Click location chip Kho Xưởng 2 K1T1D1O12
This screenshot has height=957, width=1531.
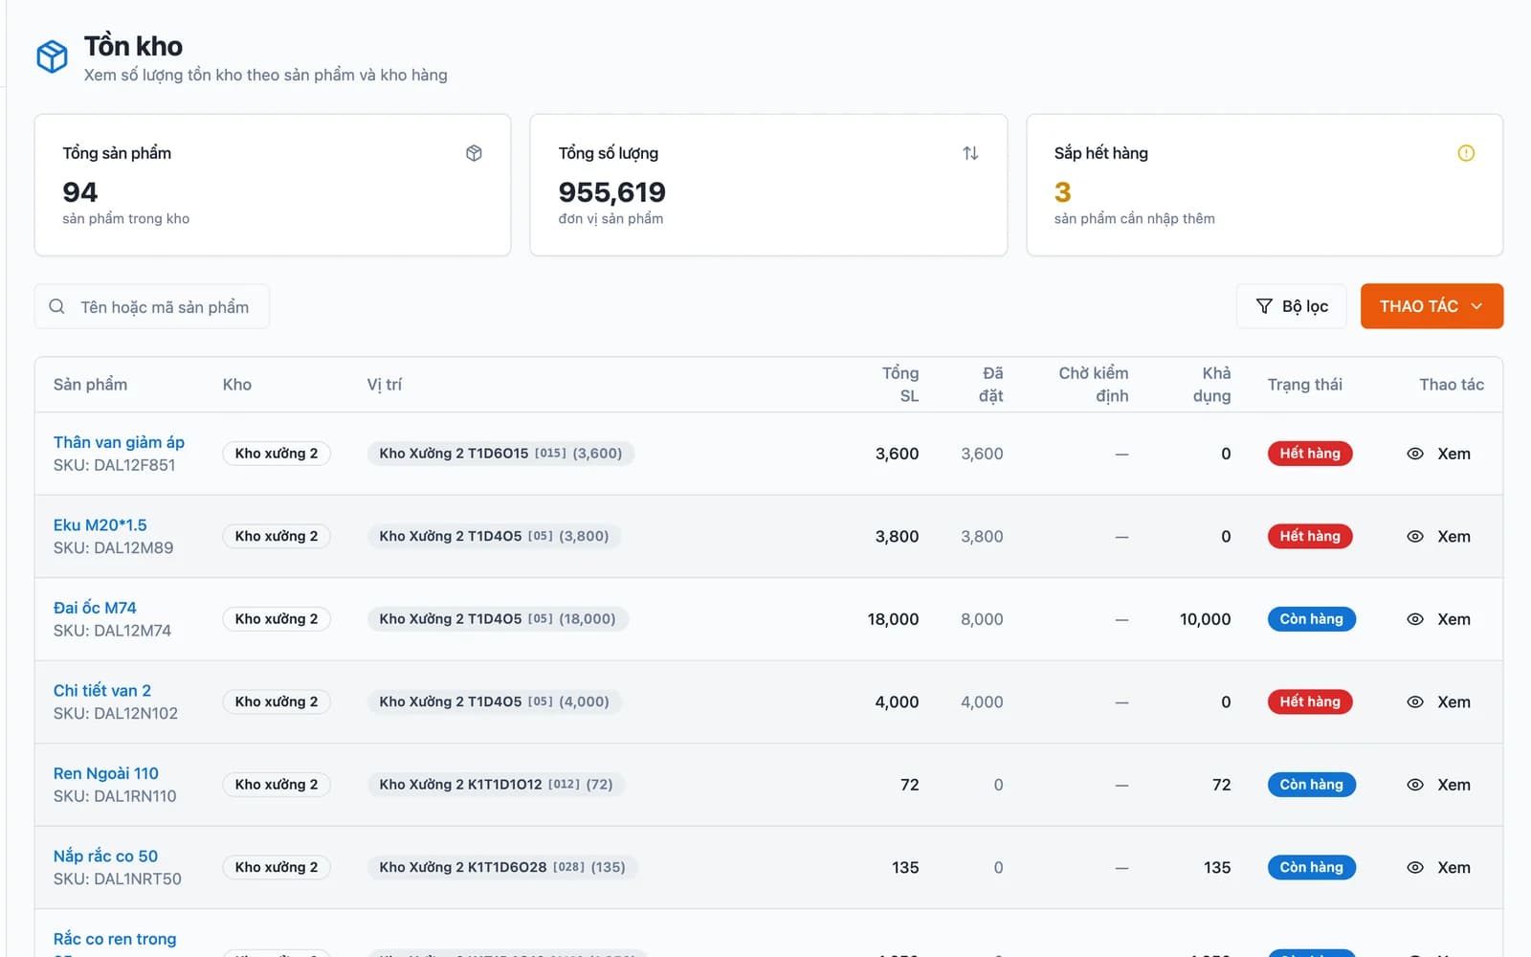coord(496,785)
